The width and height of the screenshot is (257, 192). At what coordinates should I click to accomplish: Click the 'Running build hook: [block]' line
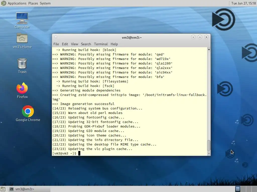(x=86, y=50)
